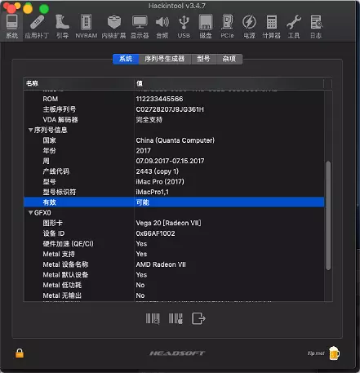Select the 型号标识符 row
This screenshot has height=373, width=360.
174,192
